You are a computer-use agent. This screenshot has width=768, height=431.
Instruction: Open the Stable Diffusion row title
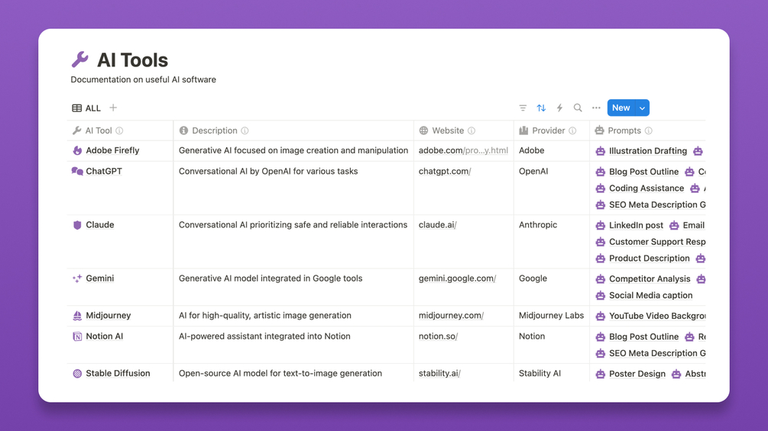[118, 373]
